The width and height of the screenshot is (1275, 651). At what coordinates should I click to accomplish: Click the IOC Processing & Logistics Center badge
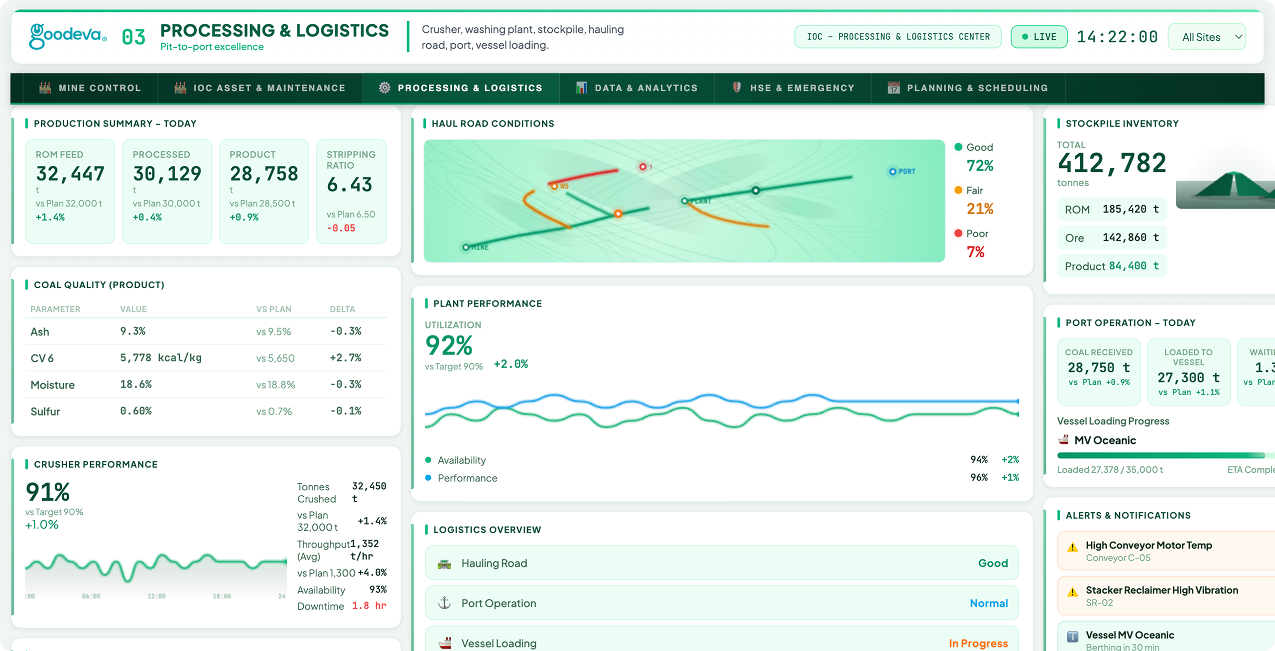898,37
